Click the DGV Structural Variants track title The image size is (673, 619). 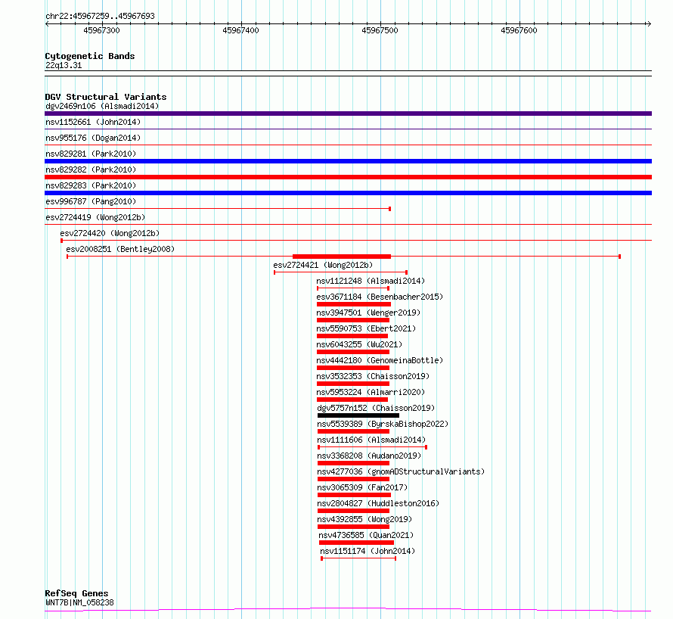point(106,97)
